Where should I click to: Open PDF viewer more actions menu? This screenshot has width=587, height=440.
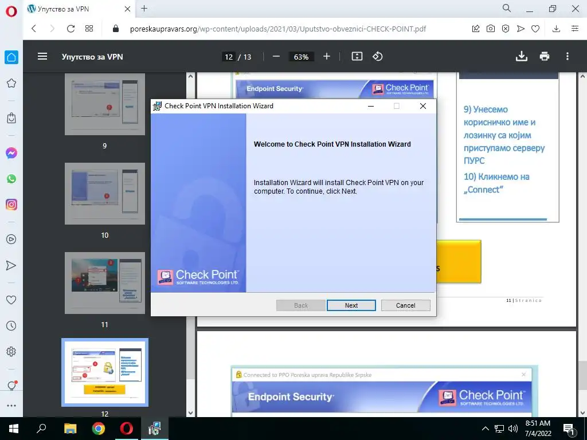pos(567,57)
